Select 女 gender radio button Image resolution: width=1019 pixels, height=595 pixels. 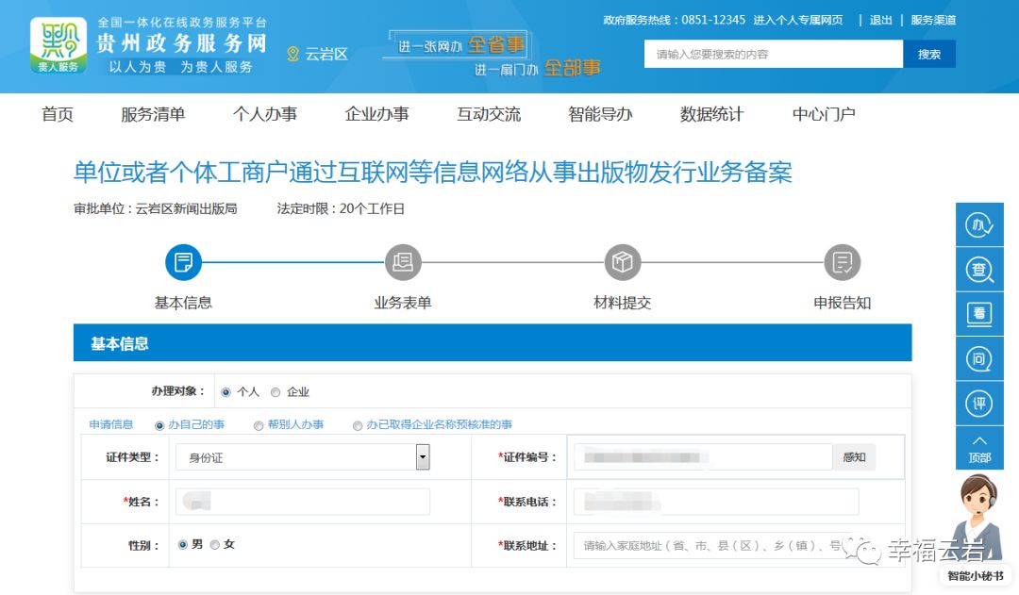(215, 545)
